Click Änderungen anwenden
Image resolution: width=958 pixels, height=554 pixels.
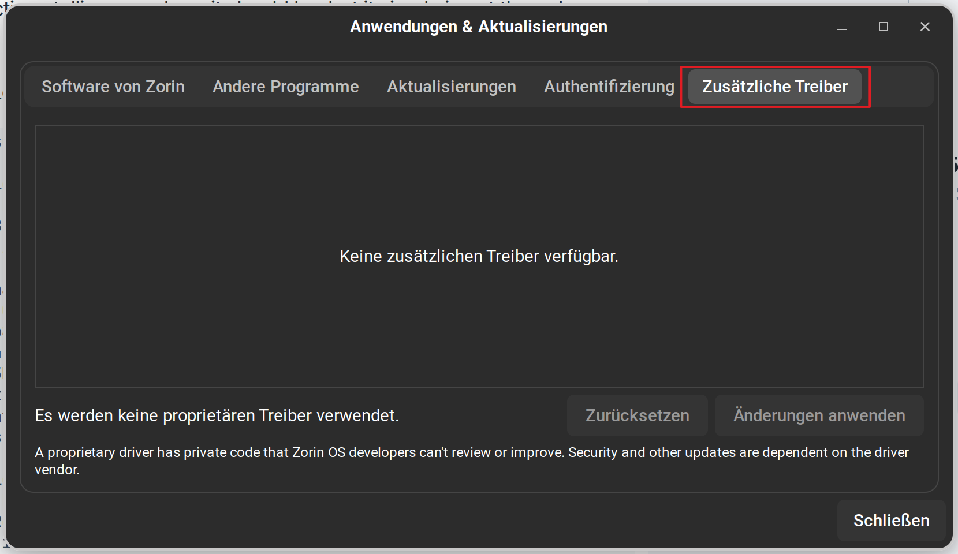[x=819, y=415]
